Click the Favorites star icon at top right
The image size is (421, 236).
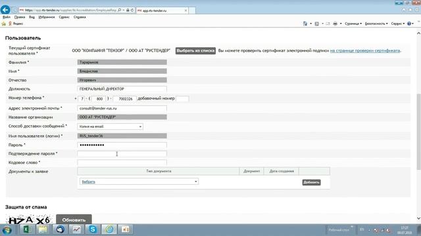pyautogui.click(x=410, y=10)
